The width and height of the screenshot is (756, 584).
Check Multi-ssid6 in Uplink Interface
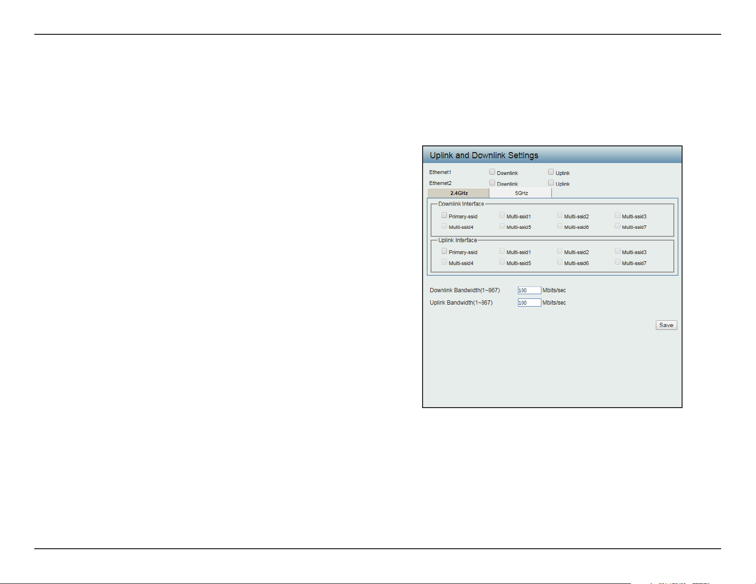pos(559,262)
